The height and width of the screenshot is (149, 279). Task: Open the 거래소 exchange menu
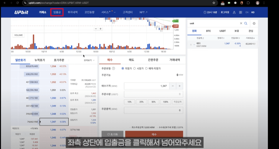(42, 12)
